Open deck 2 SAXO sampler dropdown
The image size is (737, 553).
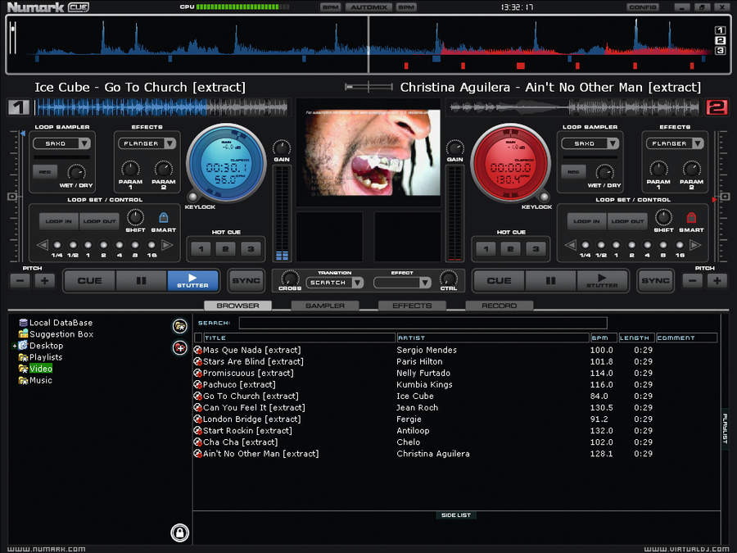click(613, 143)
